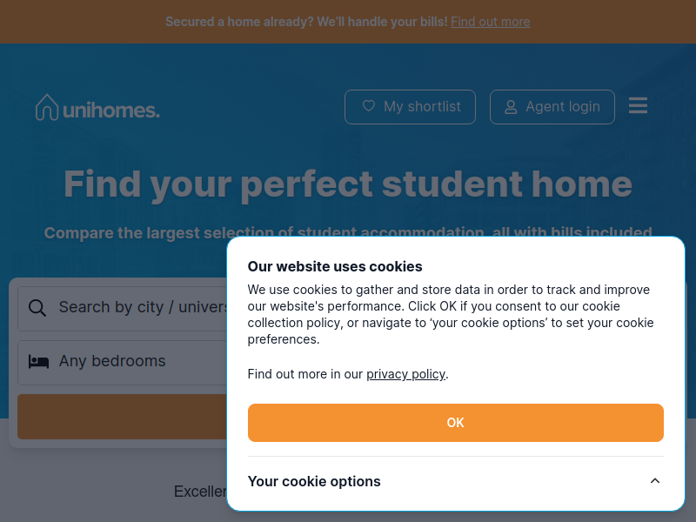The height and width of the screenshot is (522, 696).
Task: Accept cookies with the OK button
Action: (455, 423)
